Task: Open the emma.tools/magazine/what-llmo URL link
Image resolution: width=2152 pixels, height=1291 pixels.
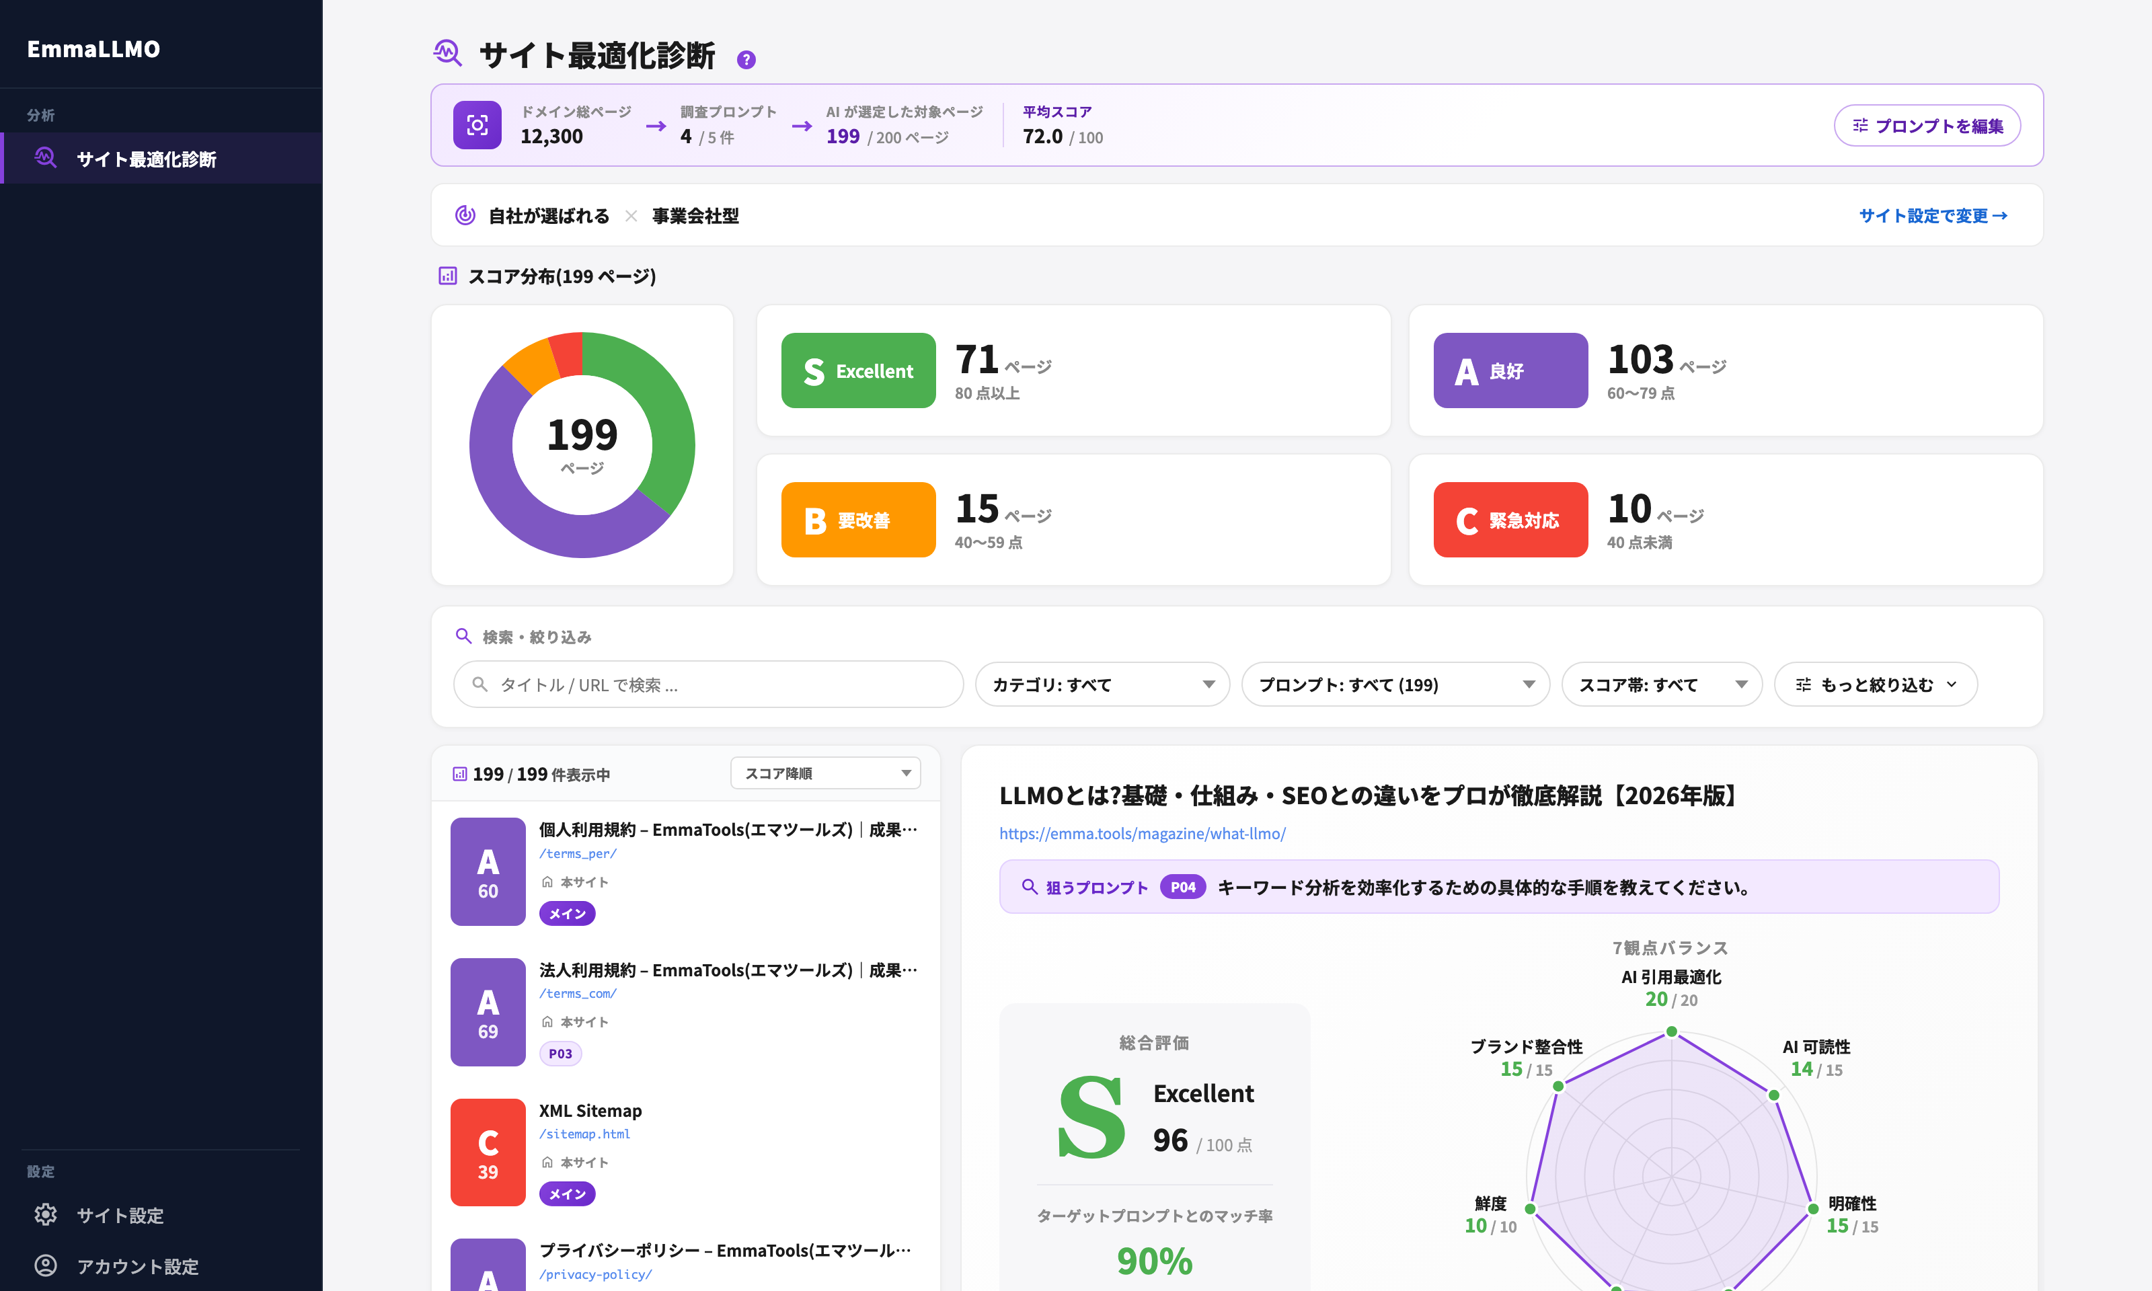Action: tap(1142, 833)
